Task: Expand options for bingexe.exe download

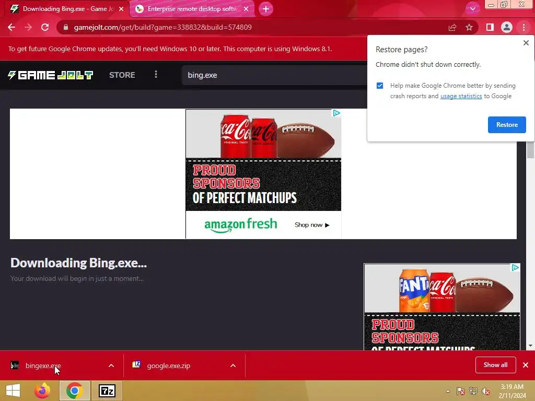Action: click(x=111, y=365)
